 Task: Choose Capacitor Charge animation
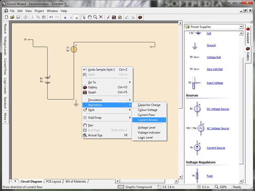(x=149, y=105)
